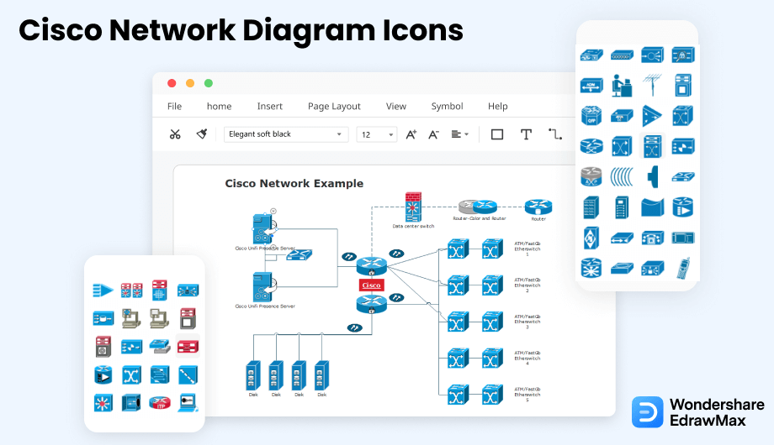Open the View menu
774x445 pixels.
(396, 106)
